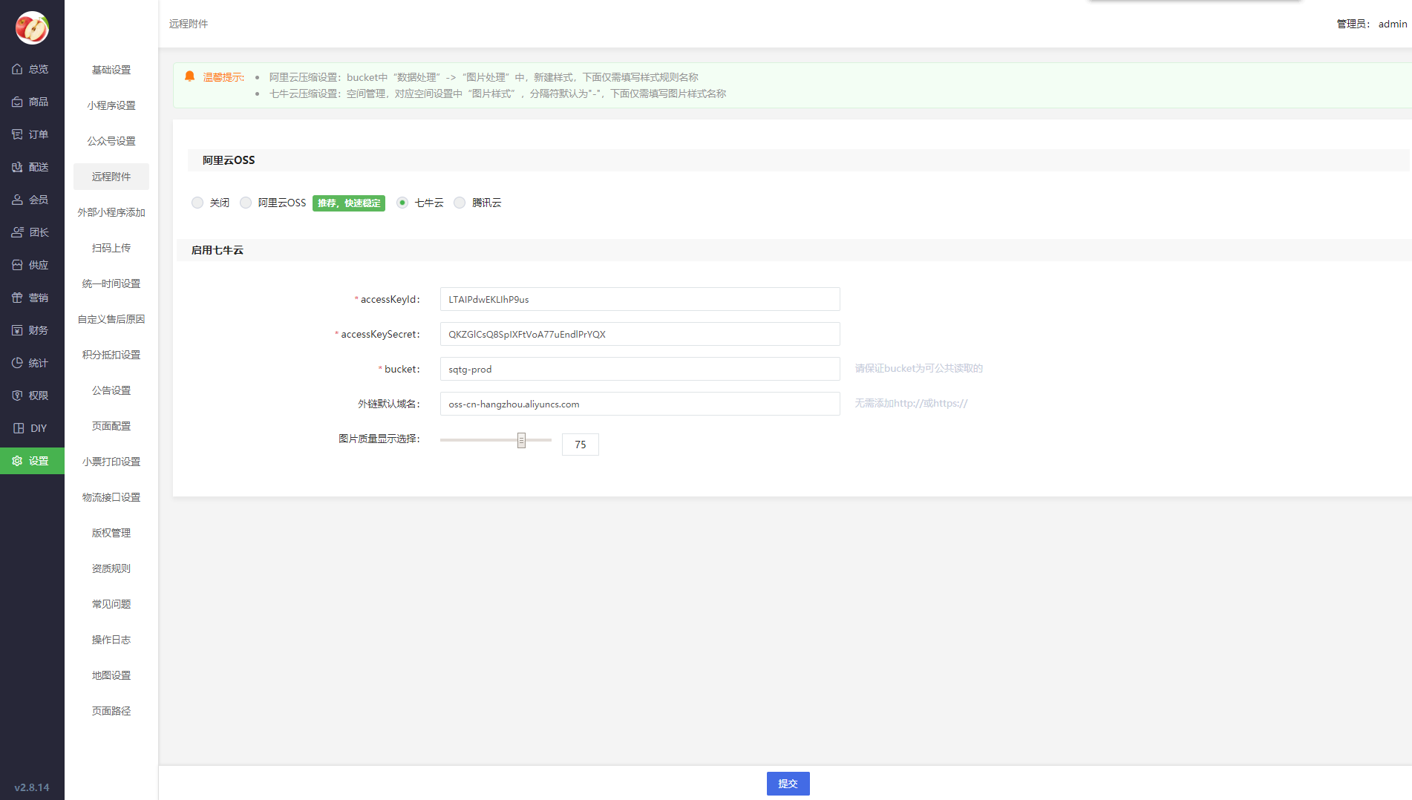This screenshot has width=1412, height=800.
Task: Open the 商品 bag icon
Action: click(17, 102)
